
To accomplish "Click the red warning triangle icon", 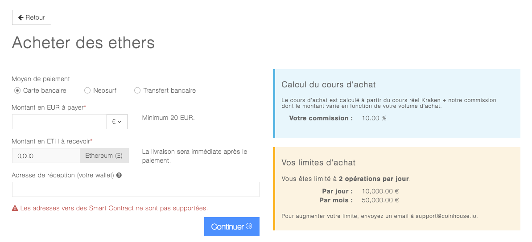I will coord(15,208).
